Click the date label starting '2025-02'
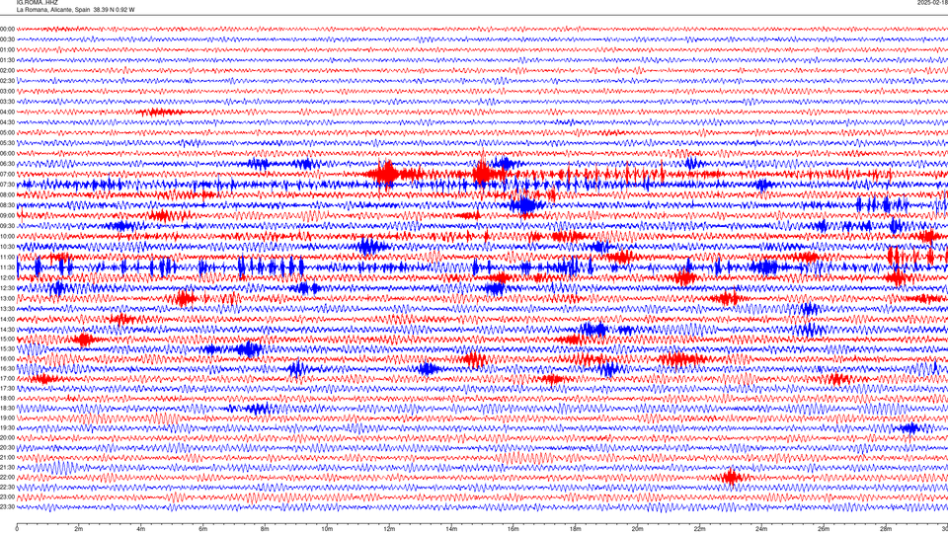 pos(932,2)
